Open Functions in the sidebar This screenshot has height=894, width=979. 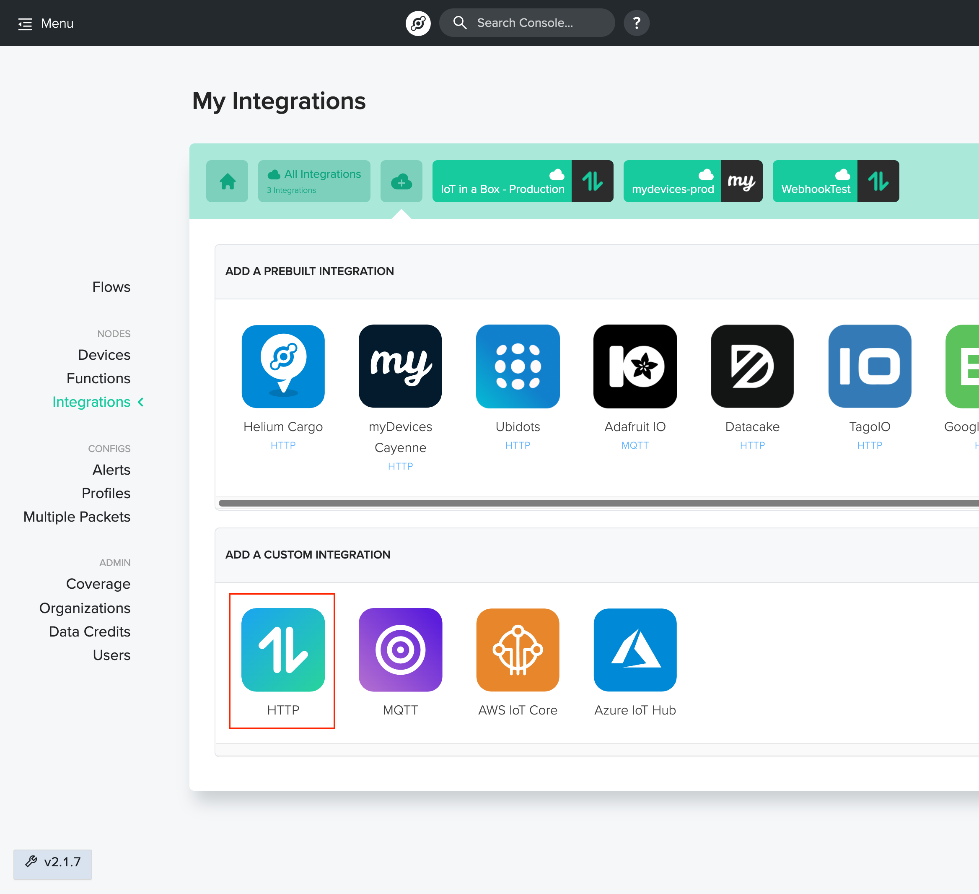click(98, 379)
